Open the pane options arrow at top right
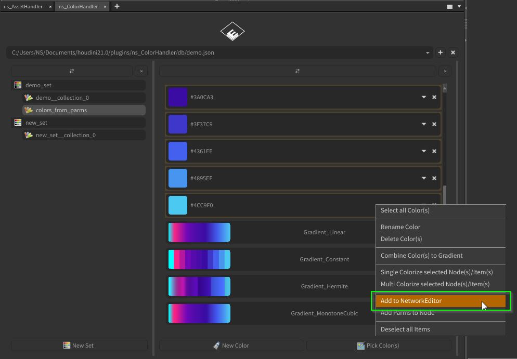Image resolution: width=517 pixels, height=359 pixels. click(459, 7)
